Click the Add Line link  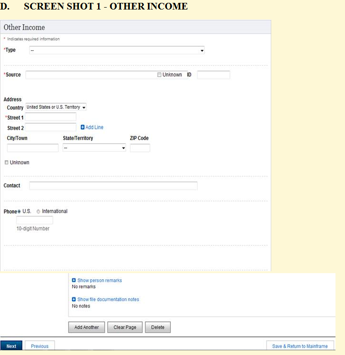click(x=94, y=127)
